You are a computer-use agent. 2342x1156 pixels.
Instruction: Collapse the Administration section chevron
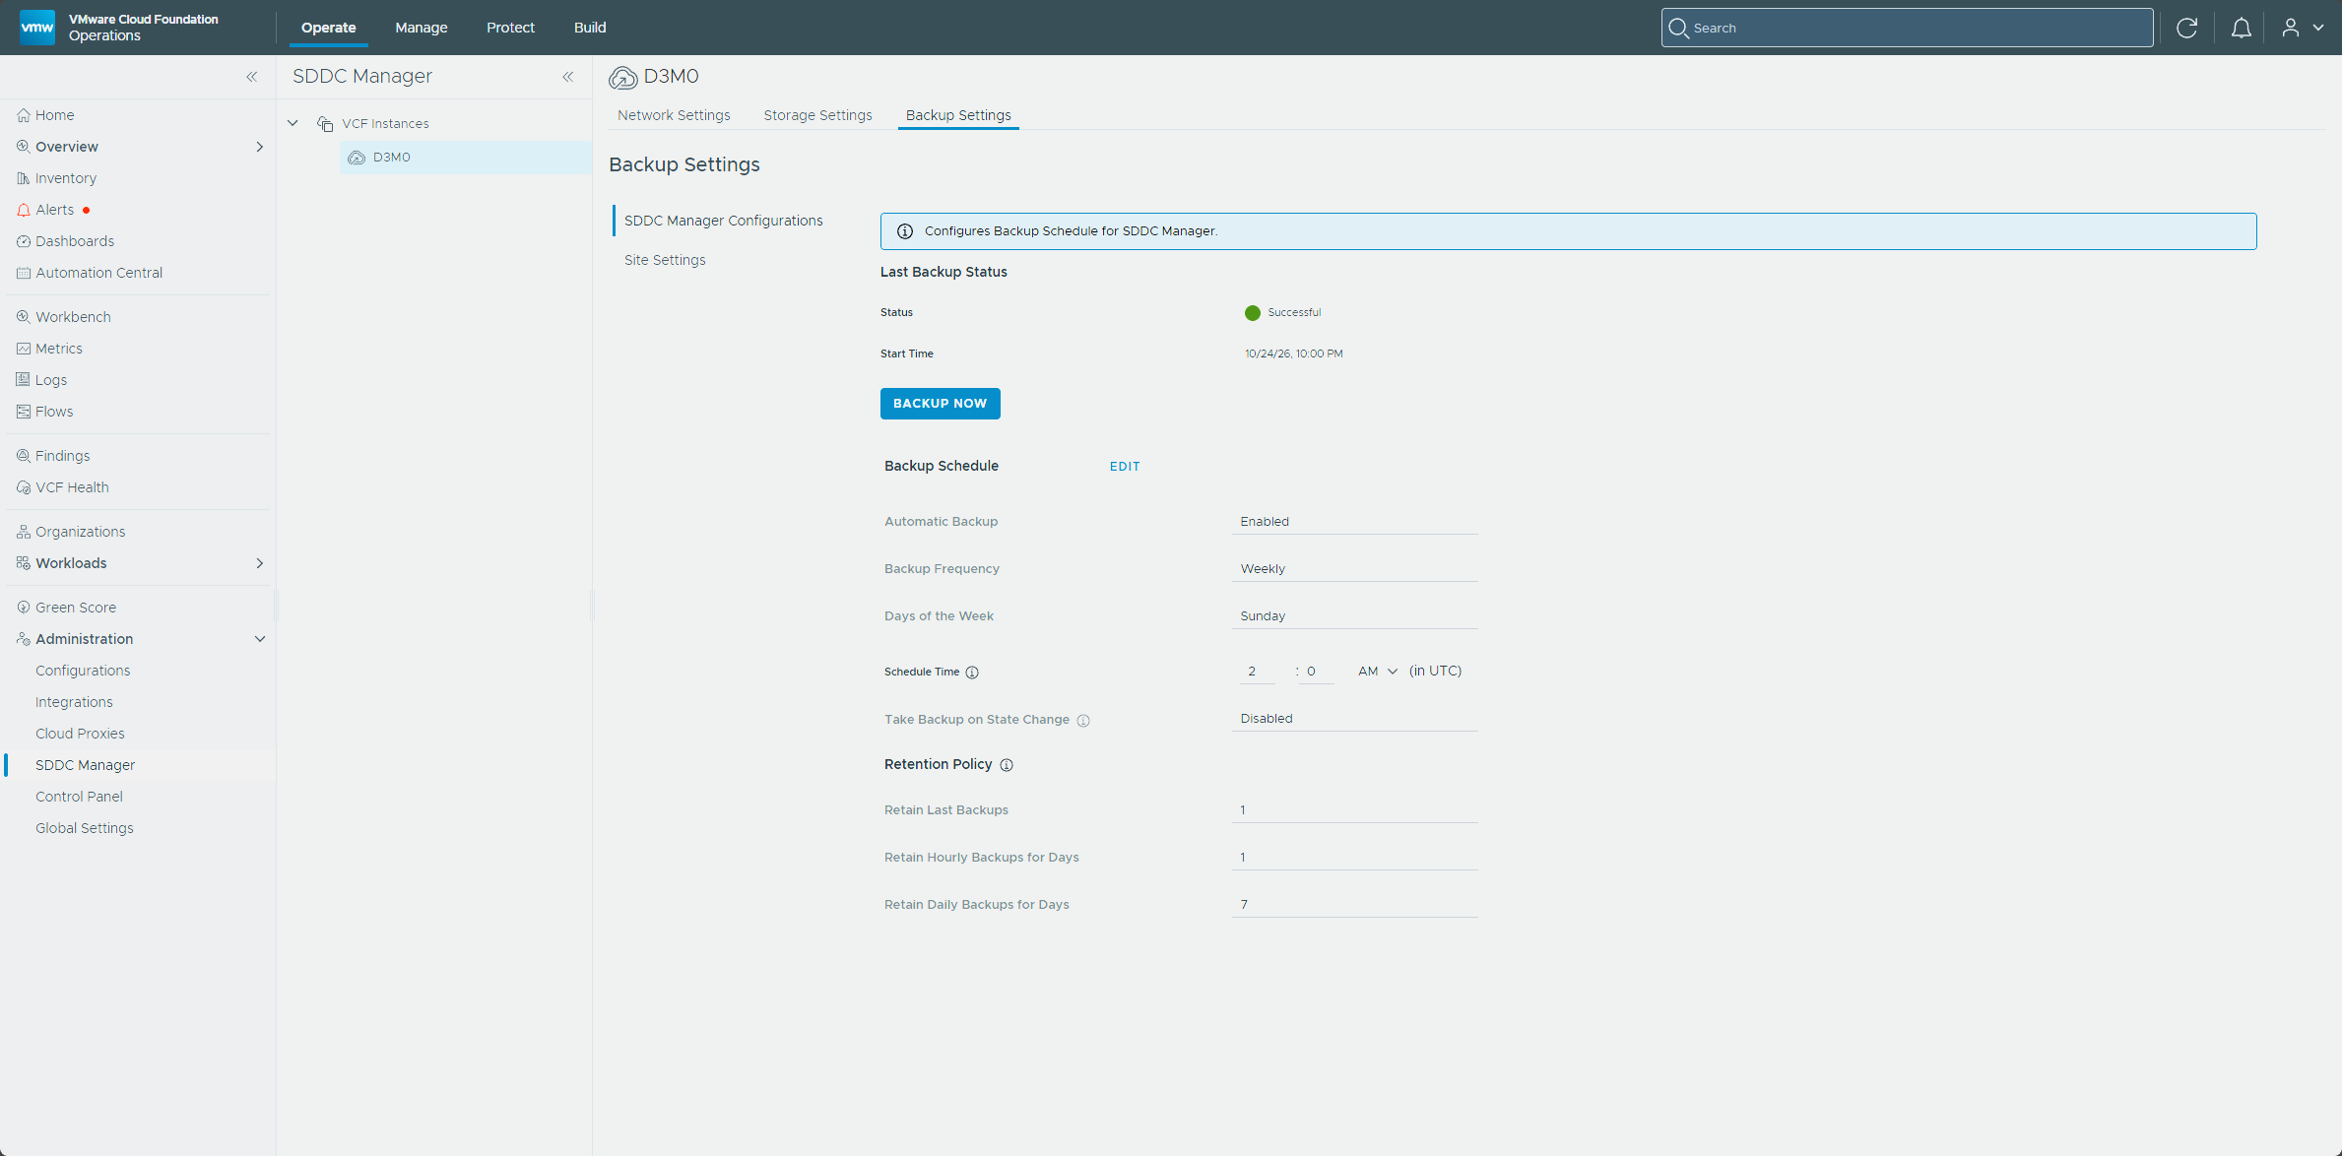pos(260,639)
